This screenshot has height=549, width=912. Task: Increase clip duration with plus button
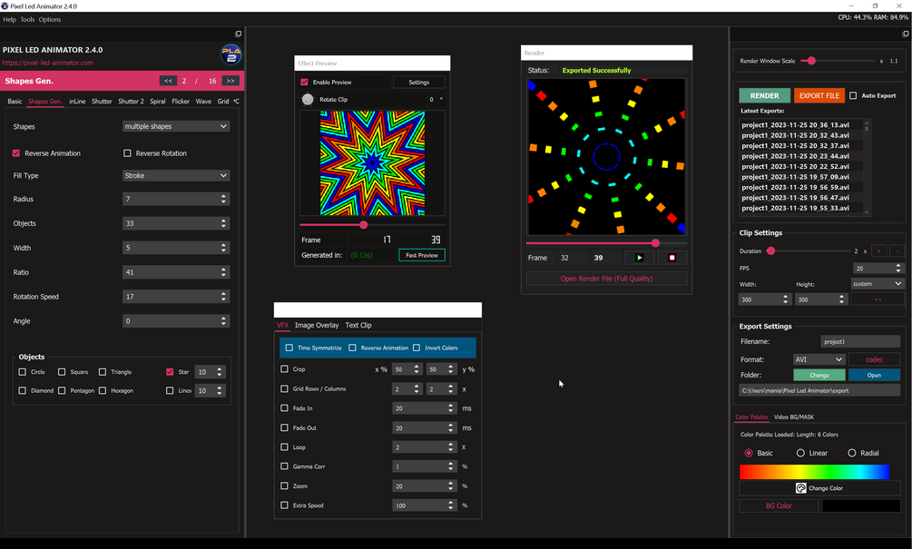(x=878, y=251)
